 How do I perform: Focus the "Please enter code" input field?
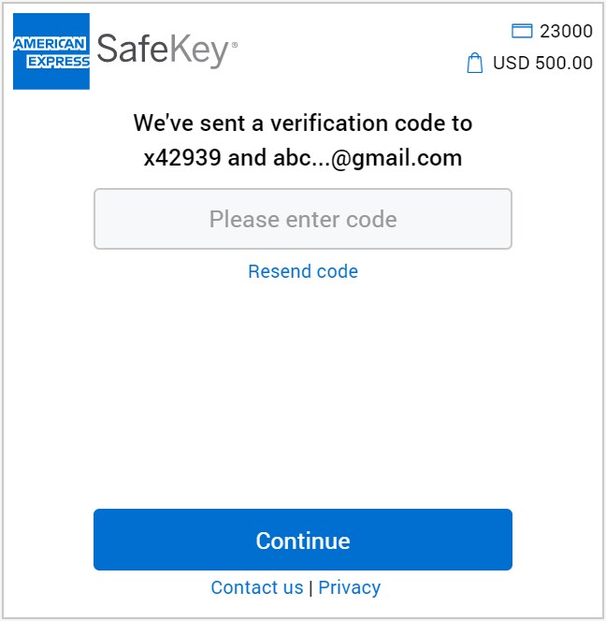pos(303,219)
